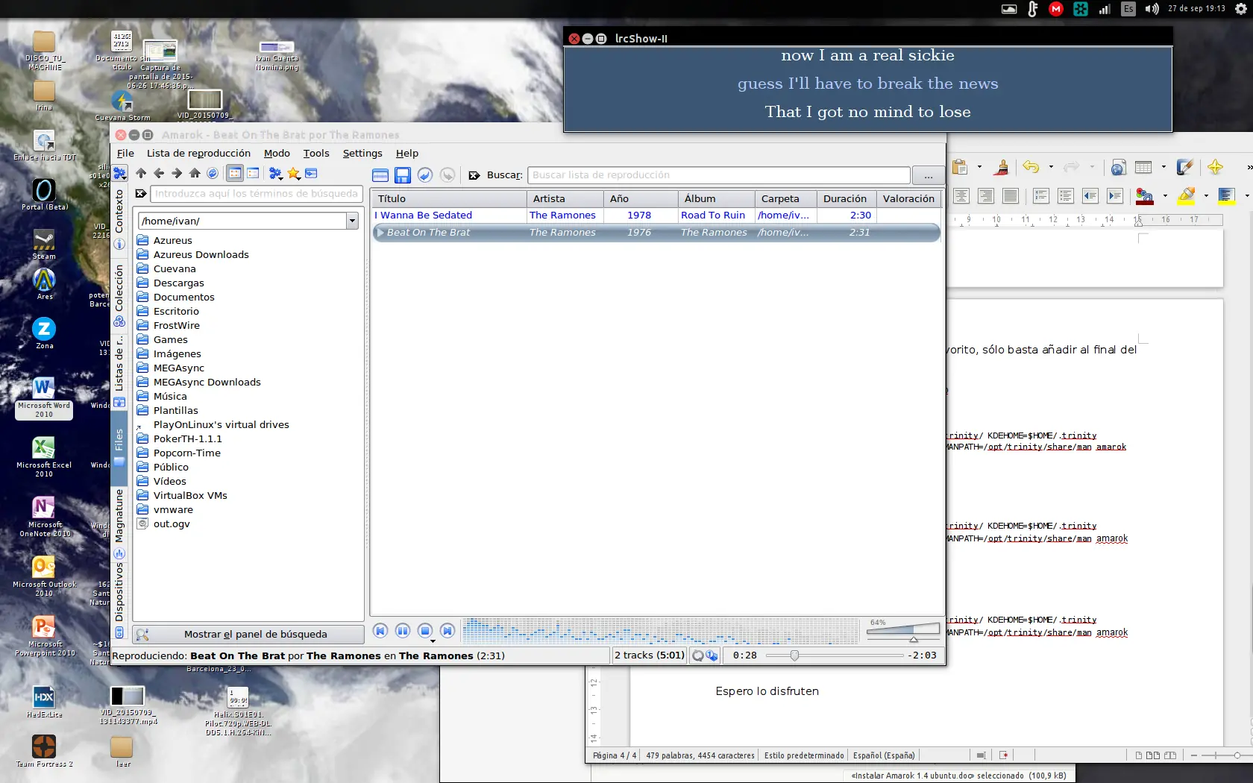
Task: Switch file browser to short view mode
Action: pos(235,173)
